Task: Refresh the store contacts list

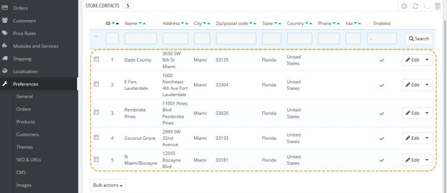Action: tap(415, 7)
